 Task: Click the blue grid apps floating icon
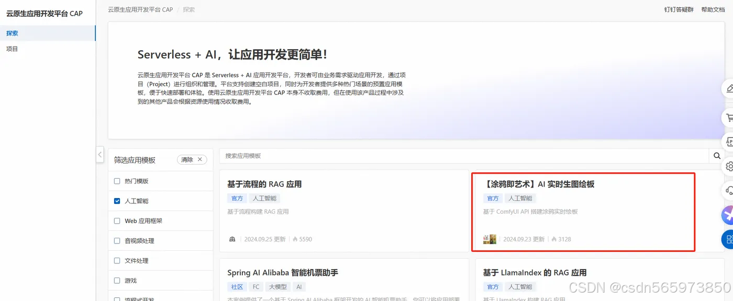728,239
